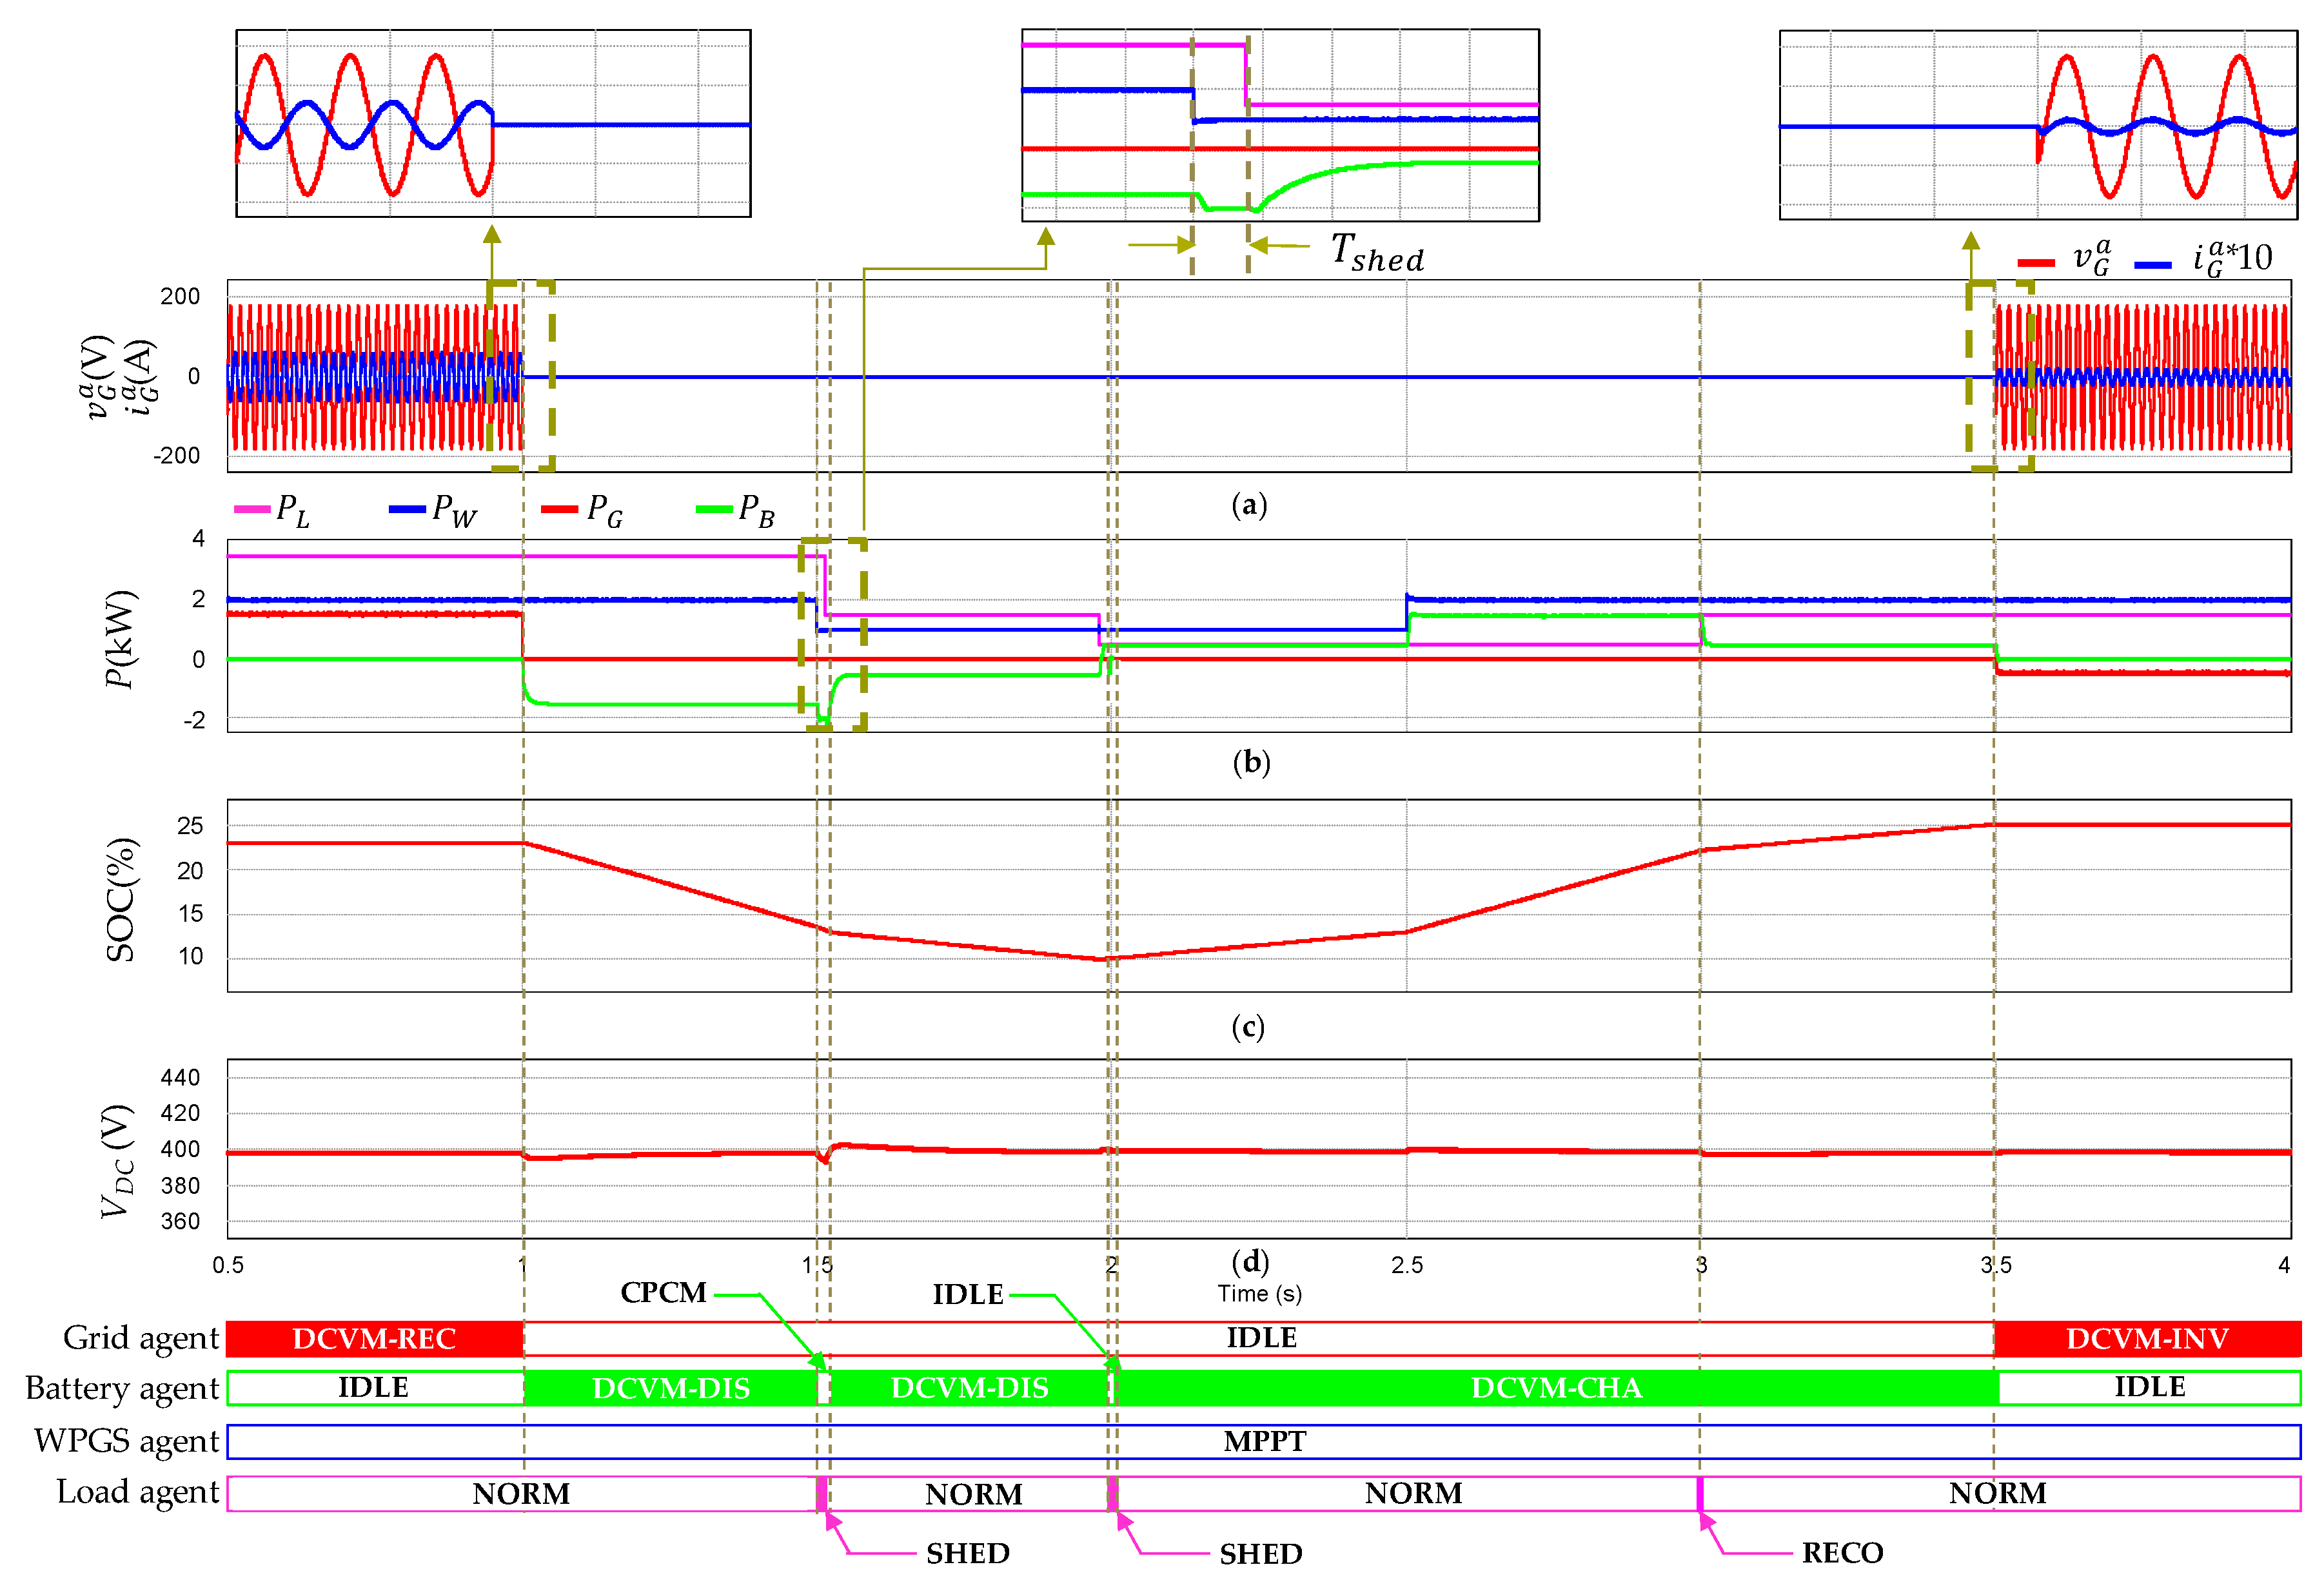
Task: Click the red DCVM-REC grid agent block
Action: pyautogui.click(x=374, y=1338)
